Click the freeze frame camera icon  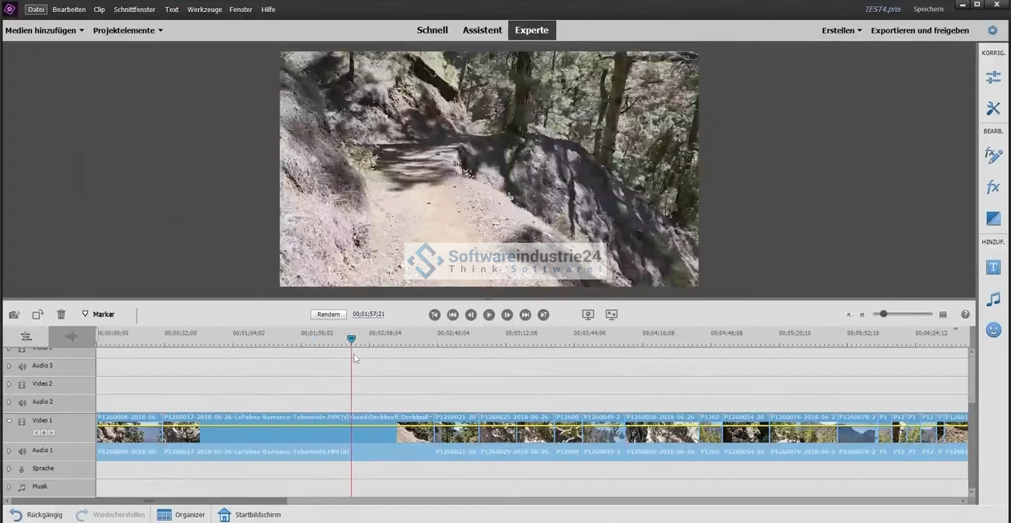click(x=14, y=315)
